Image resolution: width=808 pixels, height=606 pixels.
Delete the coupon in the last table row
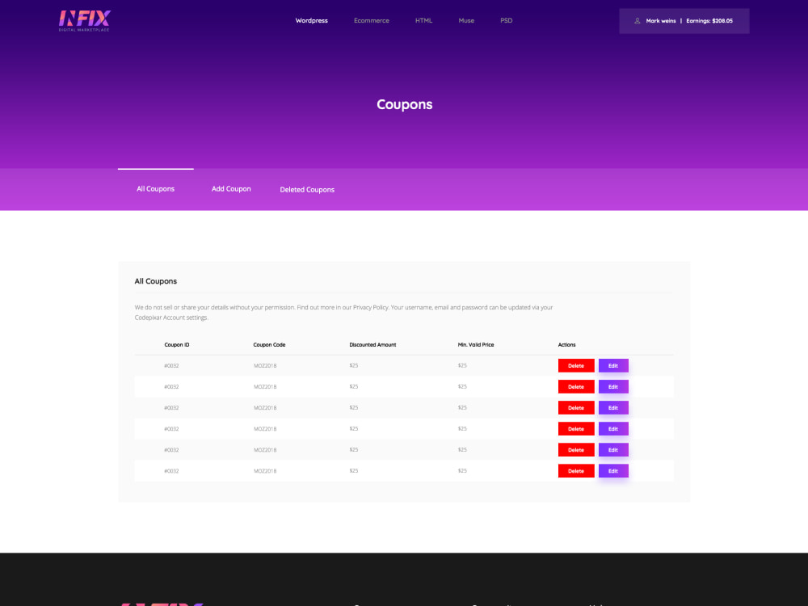pyautogui.click(x=575, y=471)
